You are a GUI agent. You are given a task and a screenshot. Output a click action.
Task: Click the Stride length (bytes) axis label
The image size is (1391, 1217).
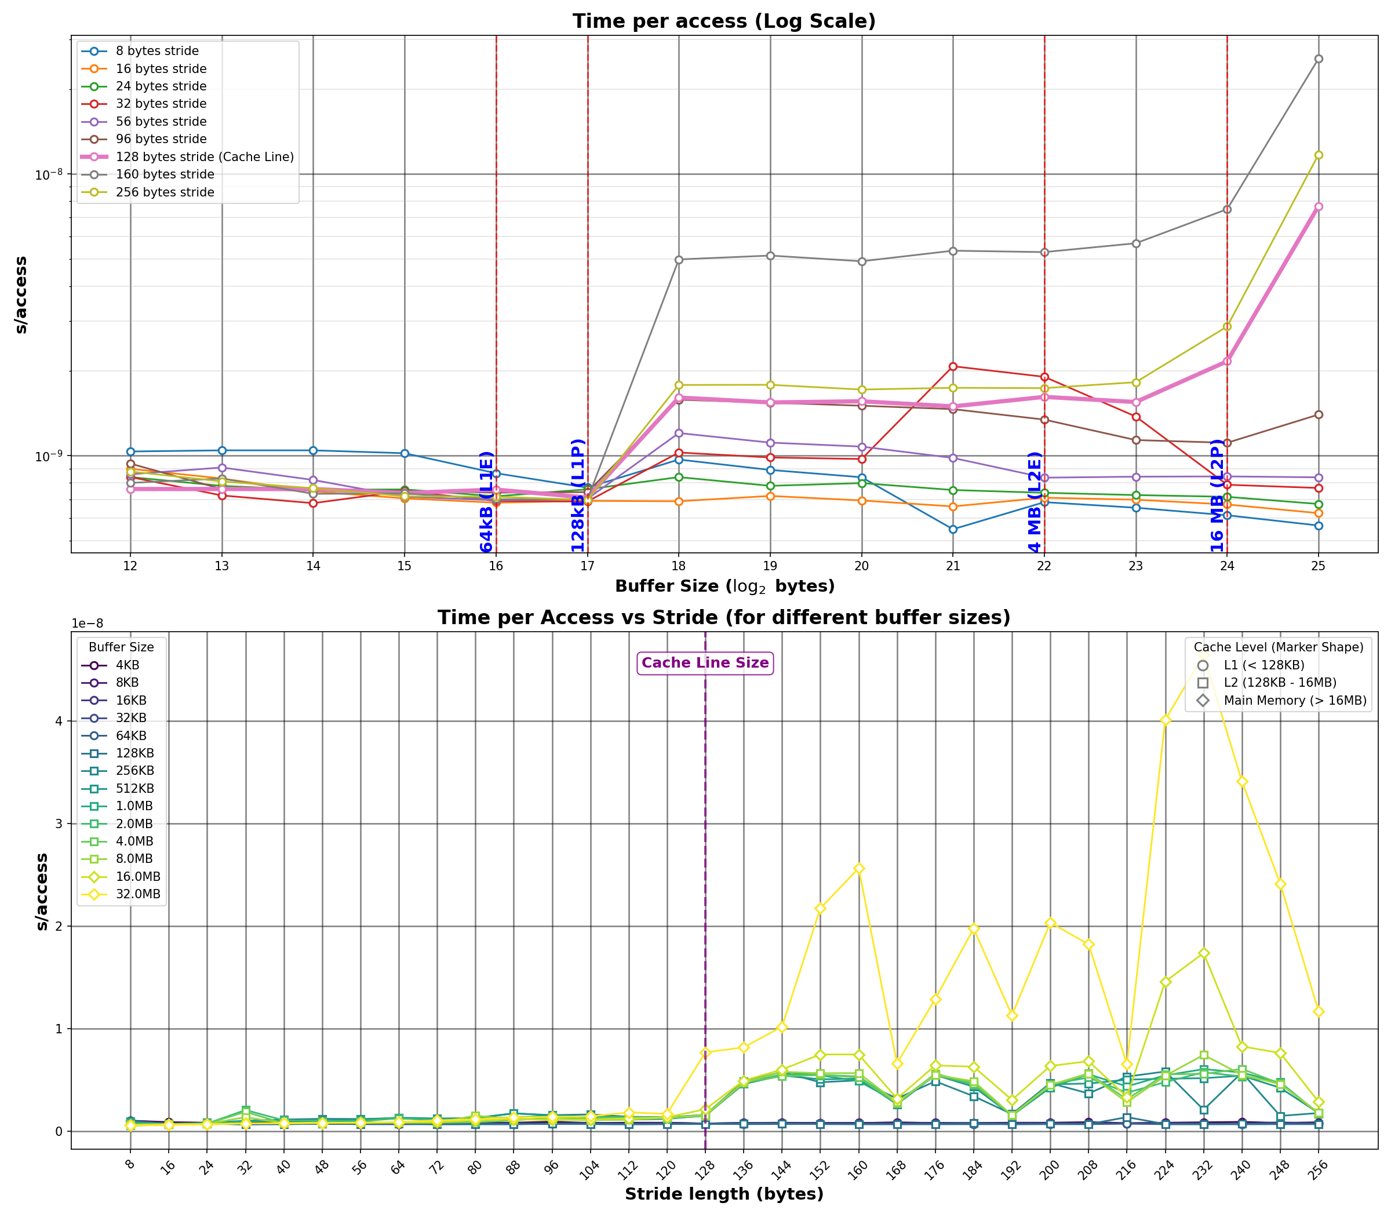tap(724, 1194)
